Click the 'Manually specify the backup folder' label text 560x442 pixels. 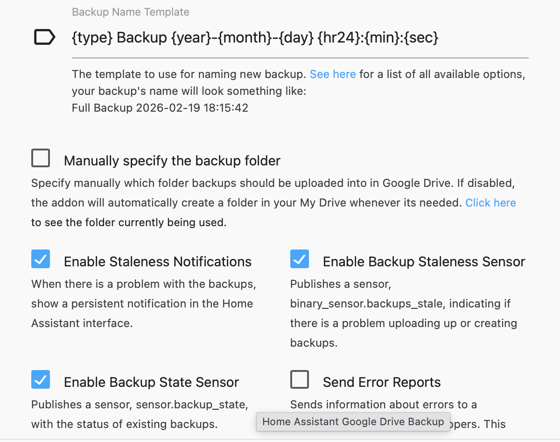tap(172, 161)
